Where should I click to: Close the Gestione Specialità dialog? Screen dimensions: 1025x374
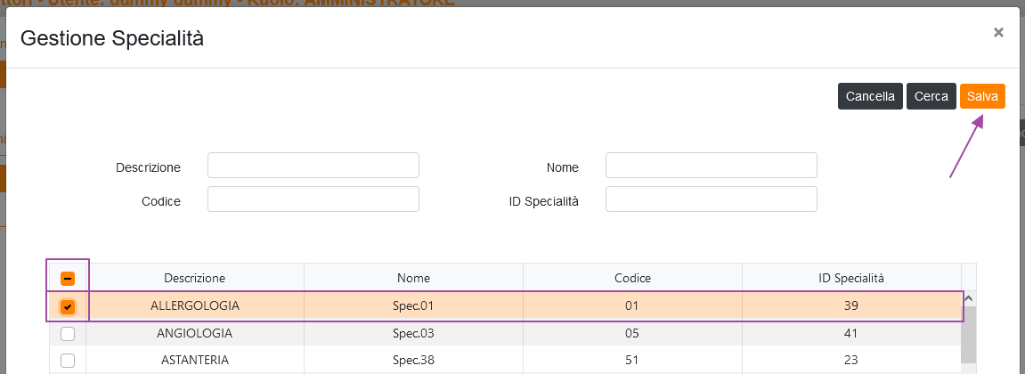[998, 33]
